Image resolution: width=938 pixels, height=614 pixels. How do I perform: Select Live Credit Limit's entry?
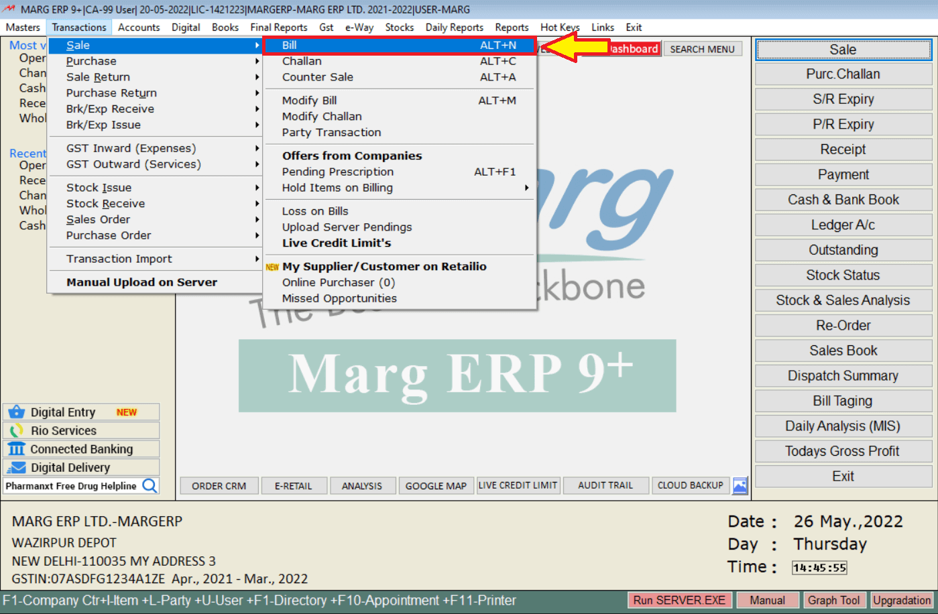point(400,243)
